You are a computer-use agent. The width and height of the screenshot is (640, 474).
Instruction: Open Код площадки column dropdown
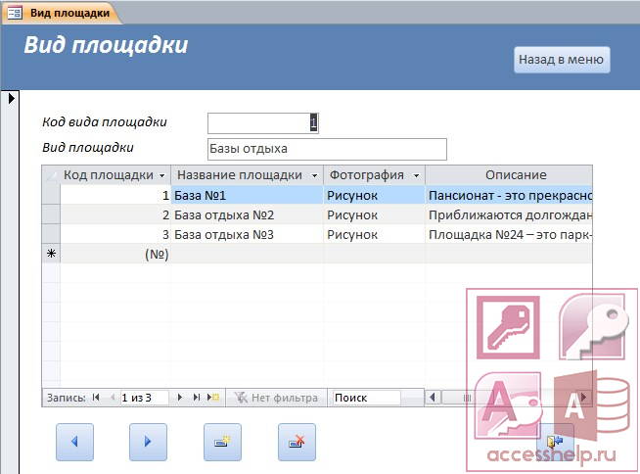point(162,175)
